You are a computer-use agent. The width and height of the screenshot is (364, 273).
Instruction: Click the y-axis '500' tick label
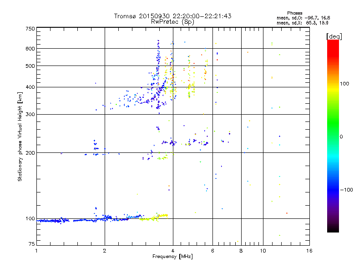coord(30,66)
